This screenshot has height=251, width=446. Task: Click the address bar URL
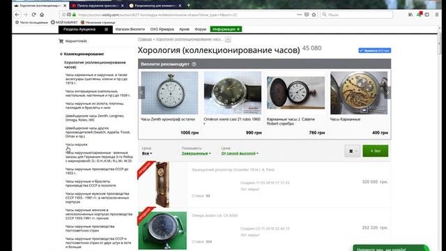click(x=157, y=15)
